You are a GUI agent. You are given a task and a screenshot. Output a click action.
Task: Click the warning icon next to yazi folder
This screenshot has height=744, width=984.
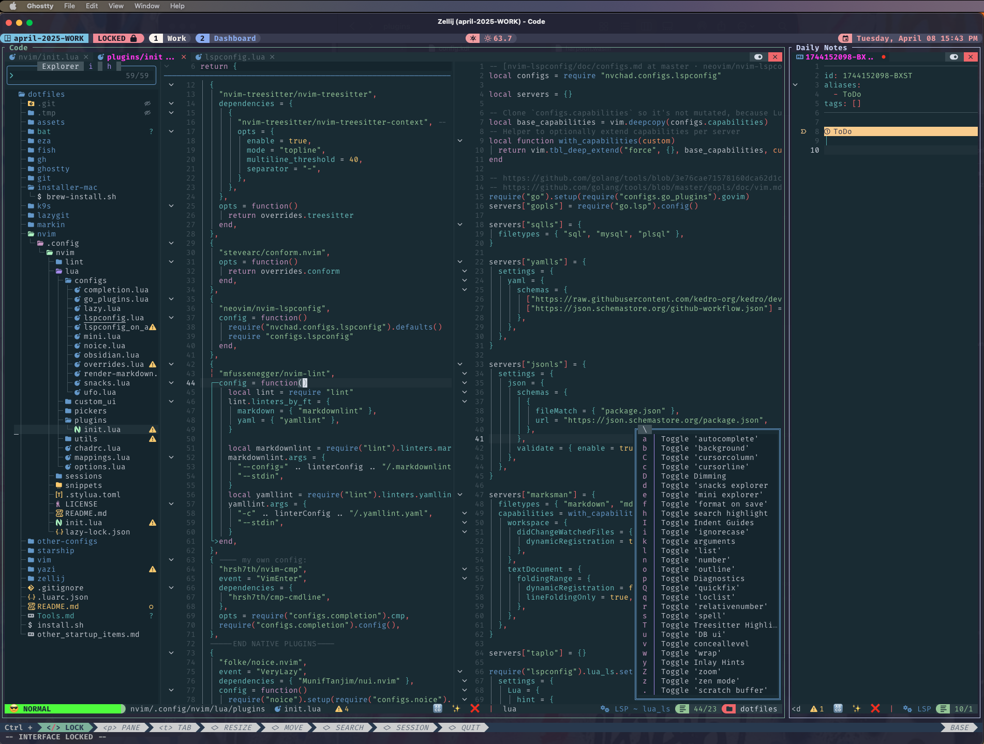[153, 569]
